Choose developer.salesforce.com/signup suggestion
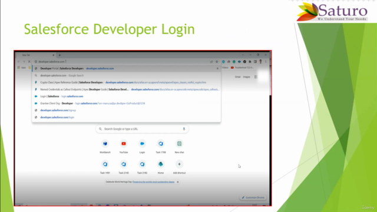Image resolution: width=377 pixels, height=212 pixels. (127, 110)
